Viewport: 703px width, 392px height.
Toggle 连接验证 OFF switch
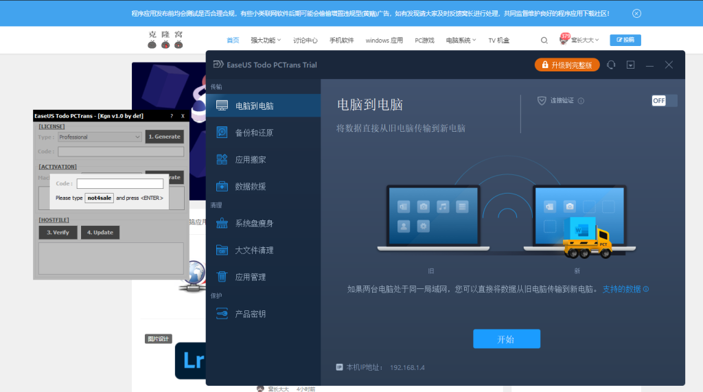coord(664,100)
